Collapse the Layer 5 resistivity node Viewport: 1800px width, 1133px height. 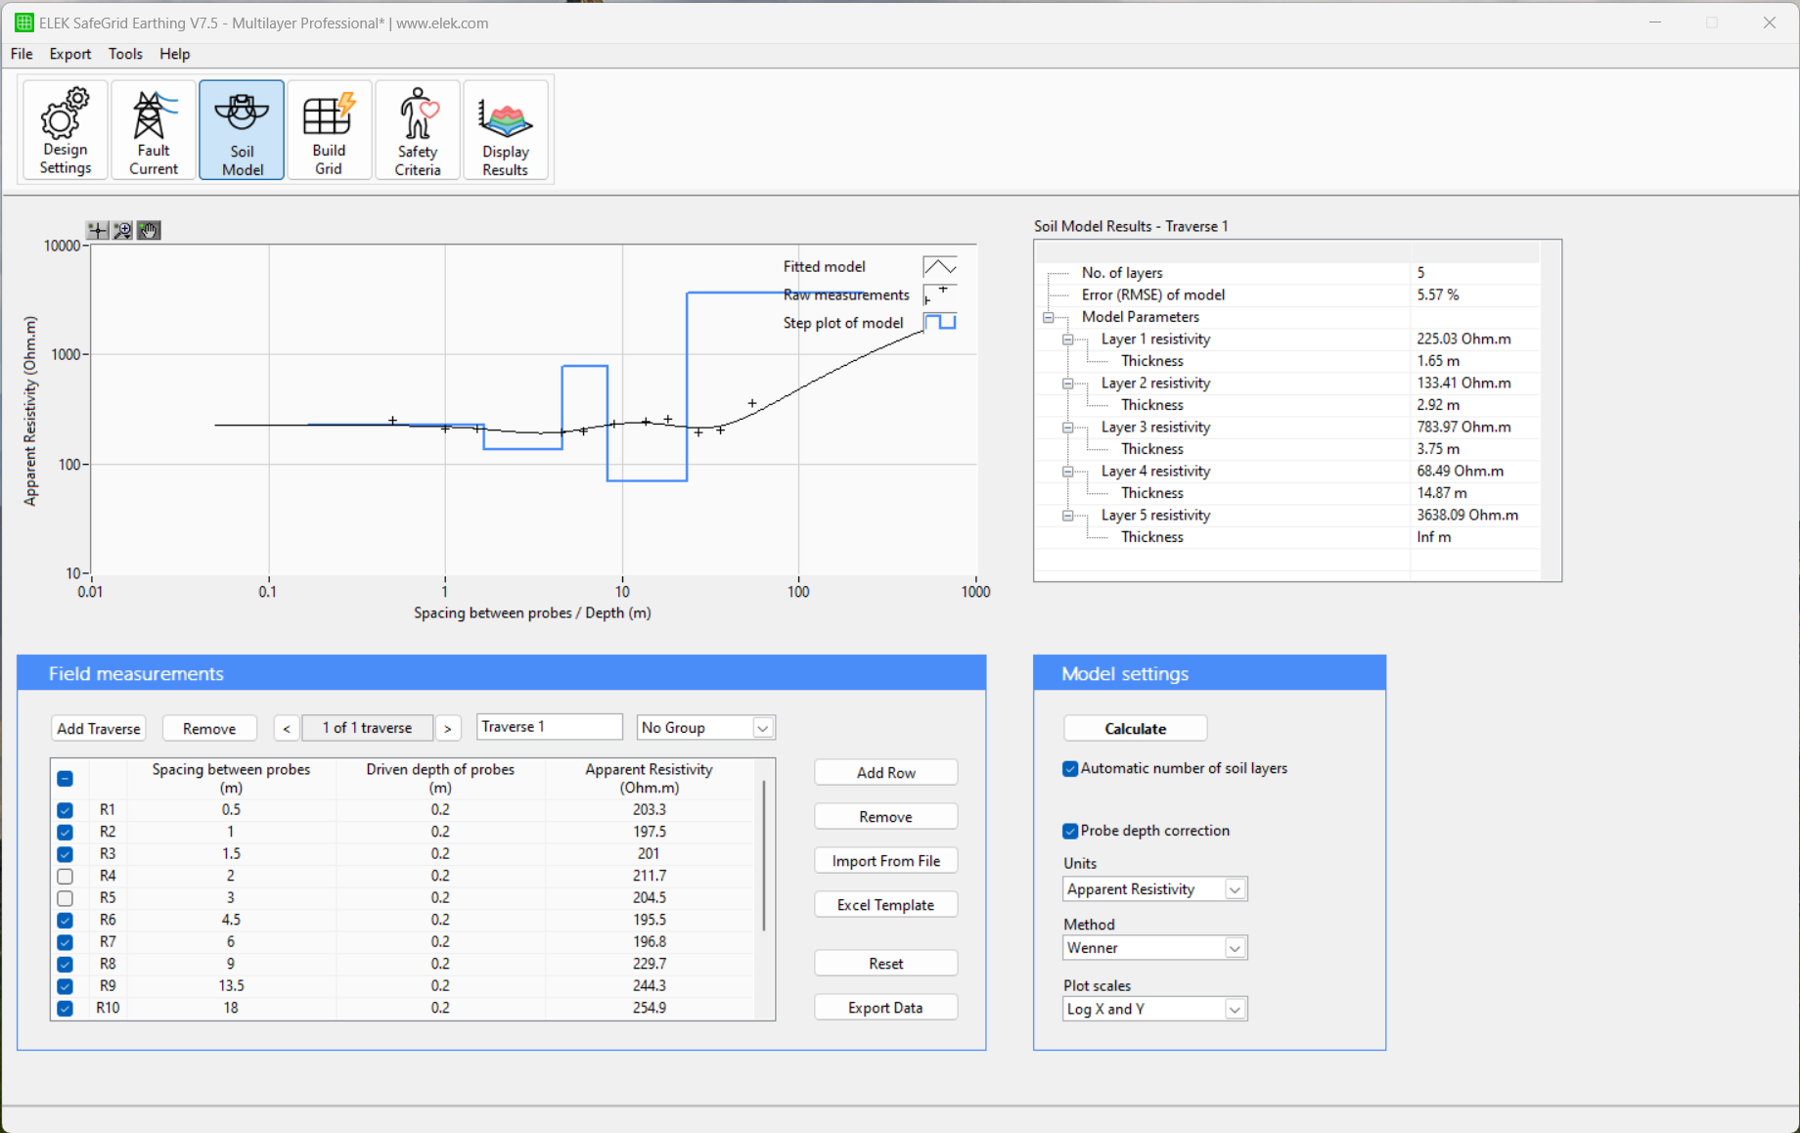click(1068, 516)
